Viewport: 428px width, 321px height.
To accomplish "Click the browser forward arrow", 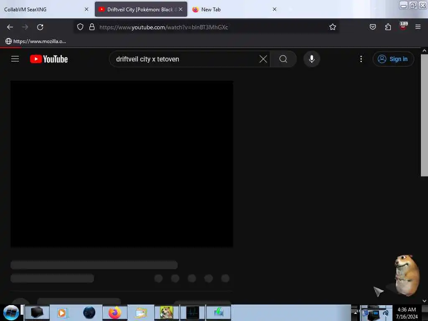I will 25,27.
